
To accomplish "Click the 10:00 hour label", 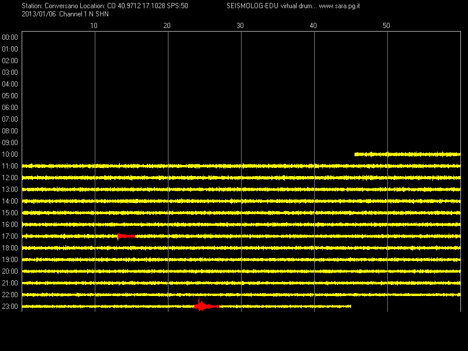I will pos(10,154).
